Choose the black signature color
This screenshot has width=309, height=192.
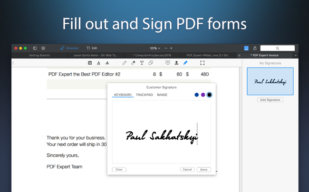210,95
